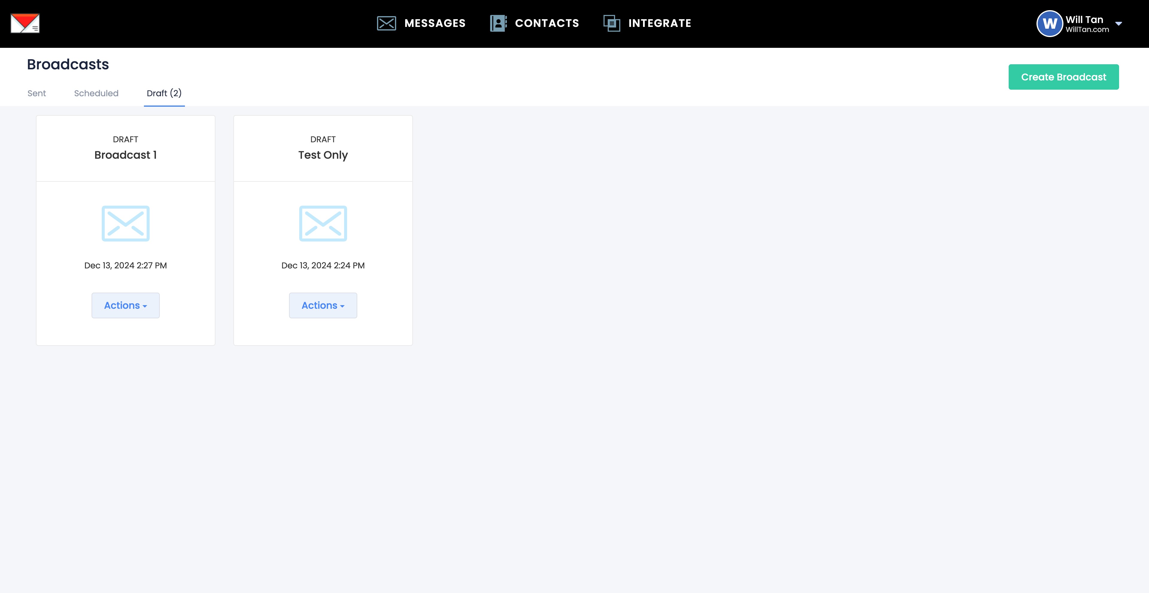Open the Test Only draft title

coord(323,155)
